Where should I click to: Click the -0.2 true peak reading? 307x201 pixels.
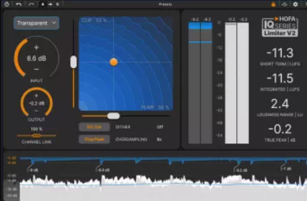pos(280,129)
